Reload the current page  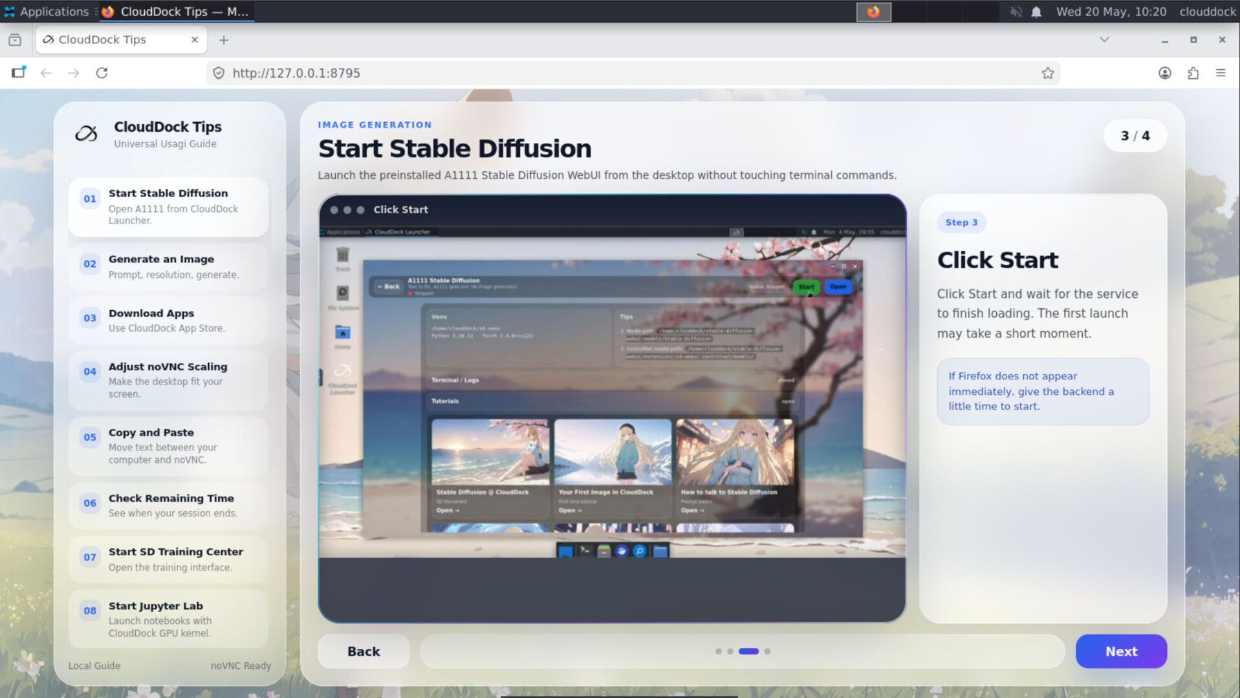tap(102, 73)
